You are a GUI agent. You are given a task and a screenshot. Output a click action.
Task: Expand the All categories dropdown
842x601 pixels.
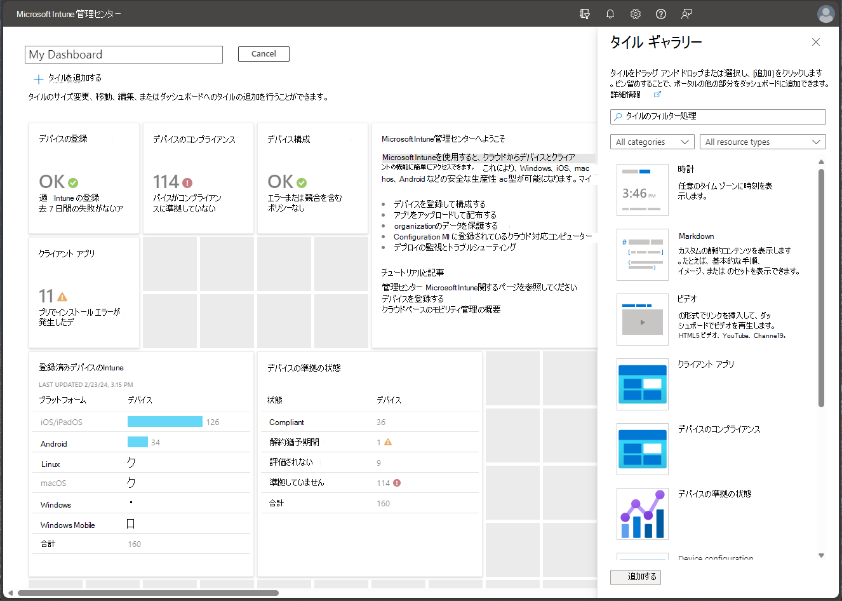[x=652, y=142]
